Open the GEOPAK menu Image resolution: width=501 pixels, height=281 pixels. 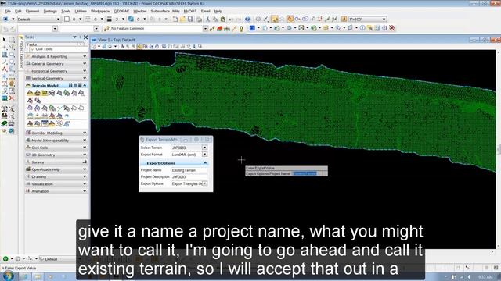coord(121,11)
